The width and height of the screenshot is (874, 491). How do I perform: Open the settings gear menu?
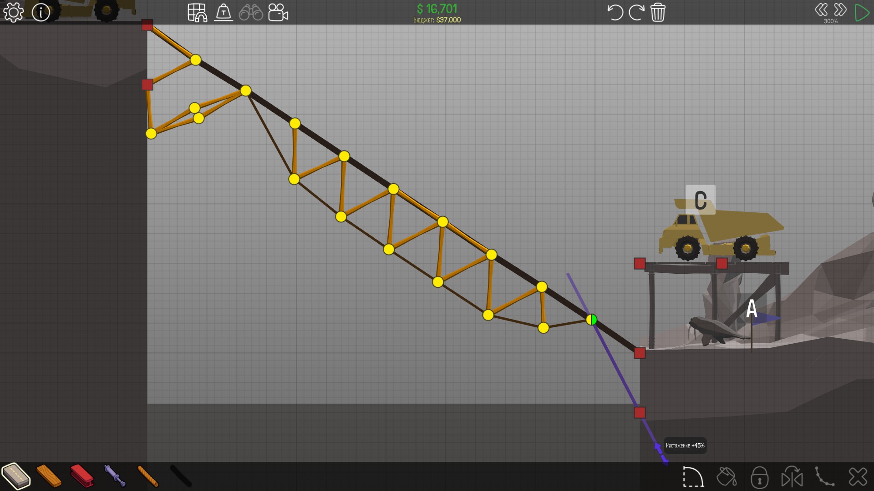(13, 12)
